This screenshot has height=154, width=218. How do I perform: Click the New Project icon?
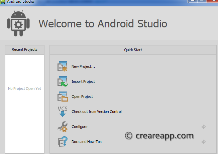tap(63, 66)
